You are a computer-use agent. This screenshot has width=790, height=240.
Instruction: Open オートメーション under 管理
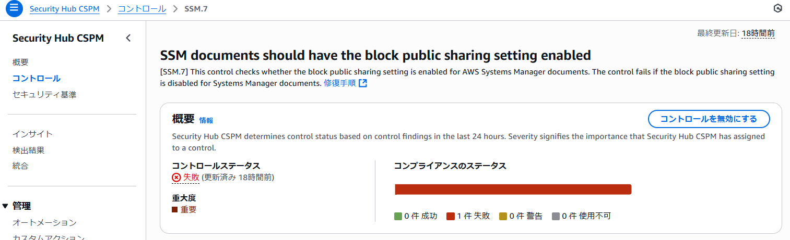(44, 223)
